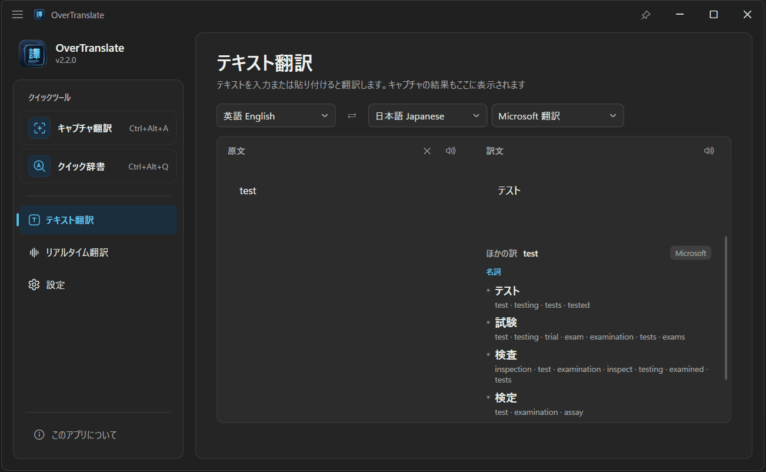The height and width of the screenshot is (472, 766).
Task: Click the Microsoft badge in ほかの訳
Action: click(x=691, y=253)
